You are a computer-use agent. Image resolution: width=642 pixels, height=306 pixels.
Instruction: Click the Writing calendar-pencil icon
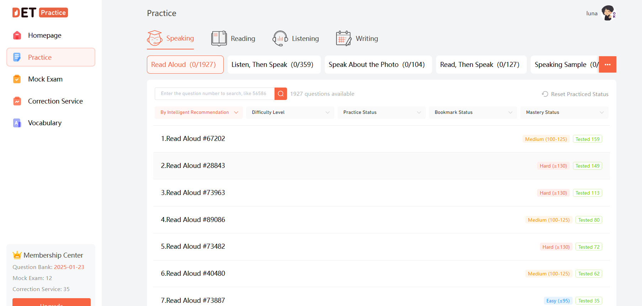[x=344, y=38]
